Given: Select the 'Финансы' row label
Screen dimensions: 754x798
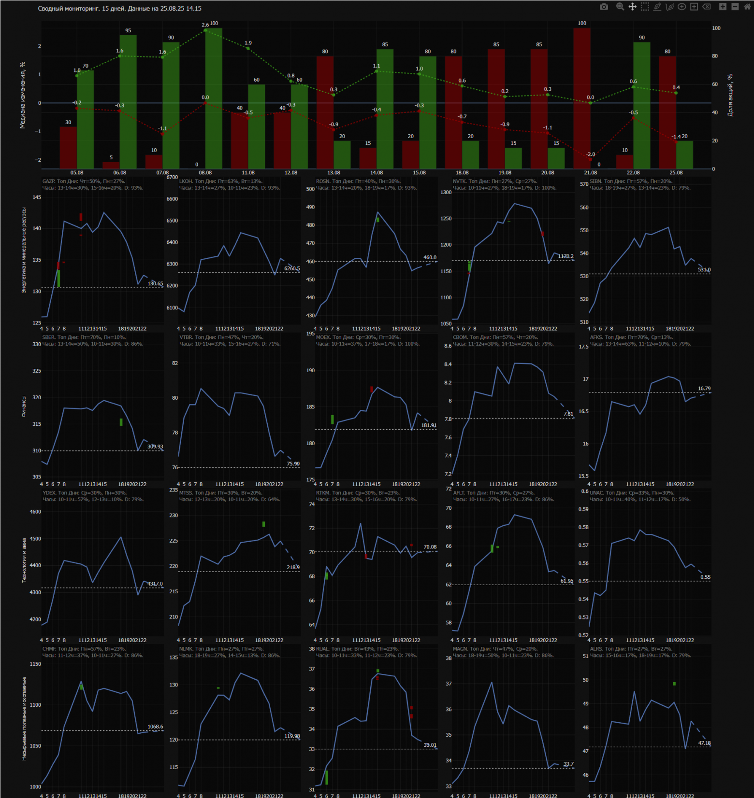Looking at the screenshot, I should point(24,406).
